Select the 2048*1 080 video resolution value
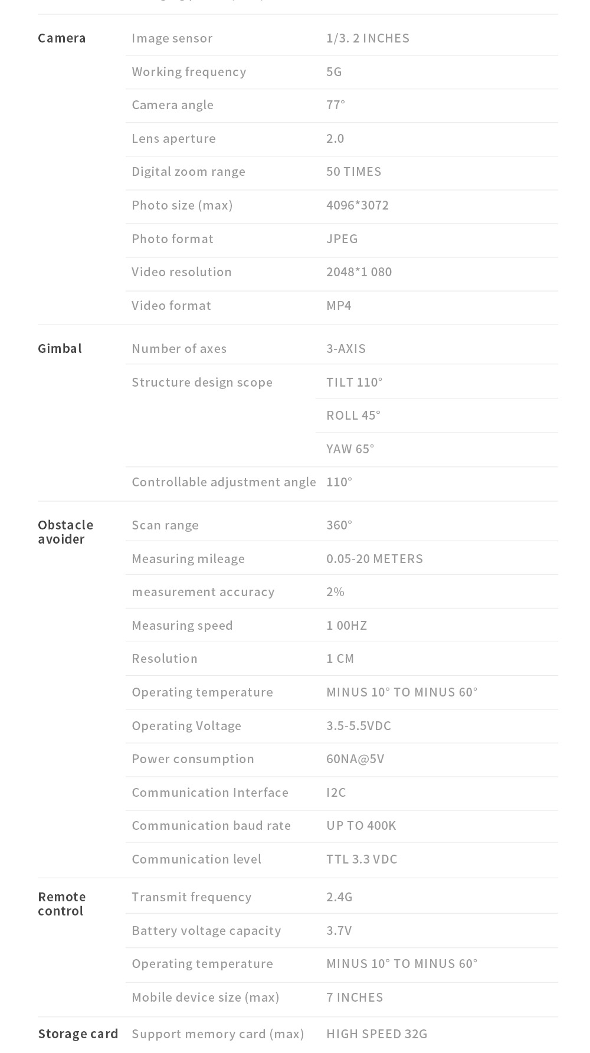Screen dimensions: 590x1053 pos(359,272)
